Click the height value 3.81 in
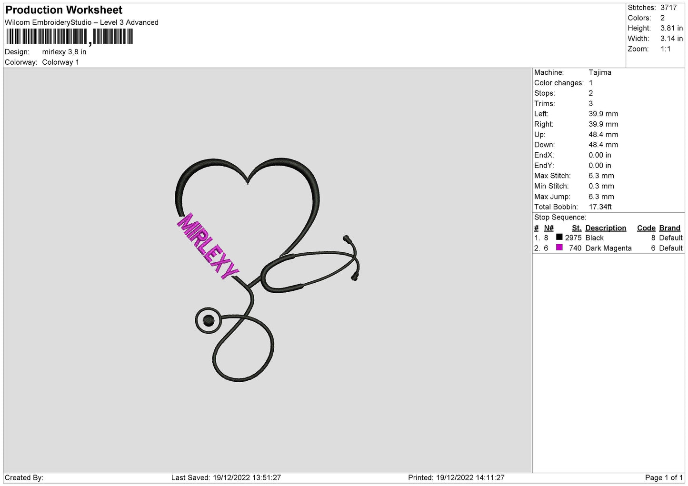 click(671, 29)
